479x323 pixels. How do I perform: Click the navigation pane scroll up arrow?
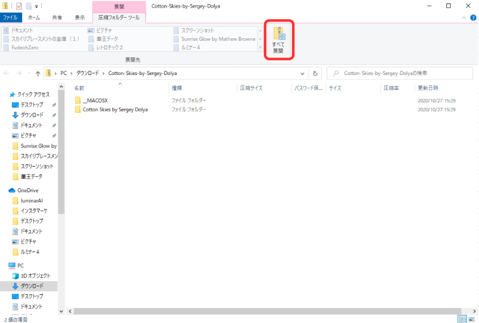pos(61,87)
